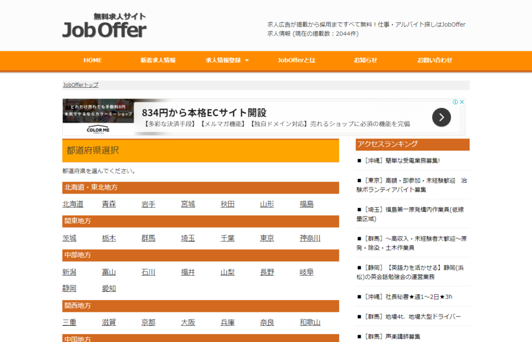
Task: Open ranking item 英会話勉強会の運営業務
Action: [x=410, y=272]
